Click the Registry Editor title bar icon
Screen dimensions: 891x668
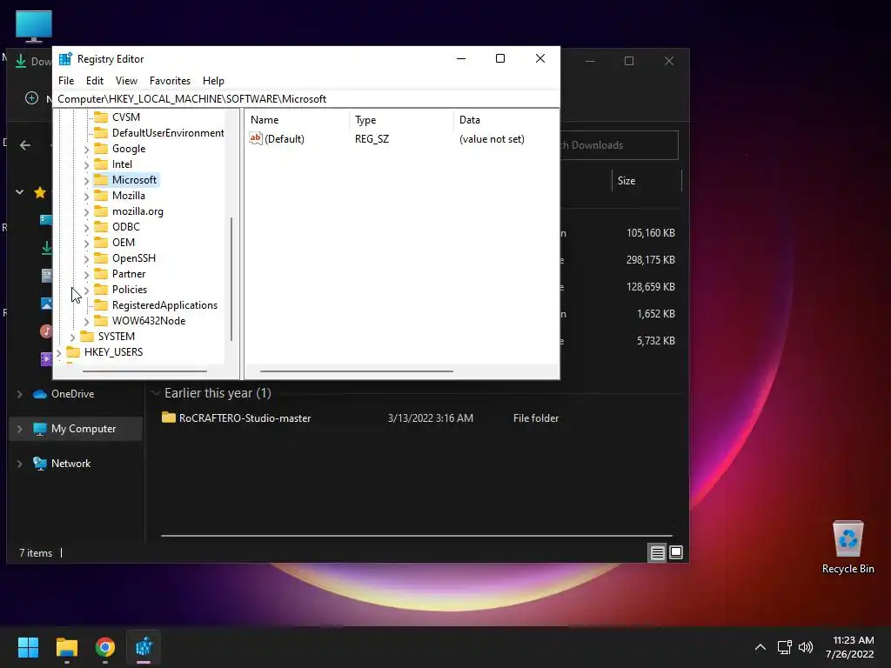pyautogui.click(x=65, y=58)
